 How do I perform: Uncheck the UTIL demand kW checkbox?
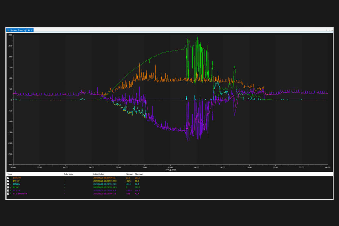tap(8, 194)
